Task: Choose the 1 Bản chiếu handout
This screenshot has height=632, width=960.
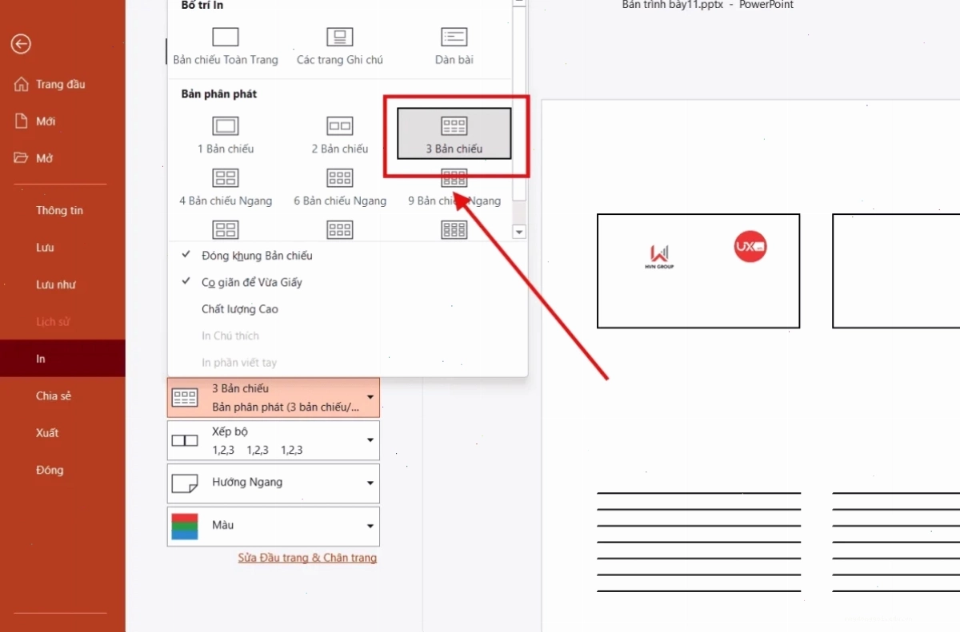Action: tap(226, 134)
